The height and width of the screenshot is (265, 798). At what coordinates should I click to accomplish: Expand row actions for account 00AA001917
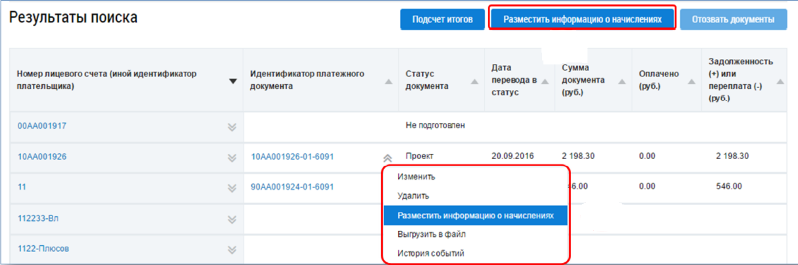tap(232, 126)
